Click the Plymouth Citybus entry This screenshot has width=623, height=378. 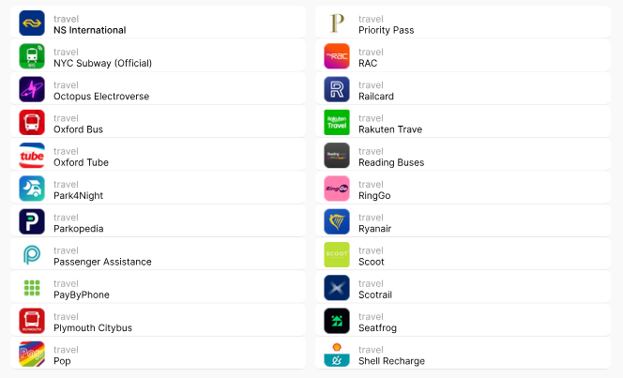tap(92, 327)
